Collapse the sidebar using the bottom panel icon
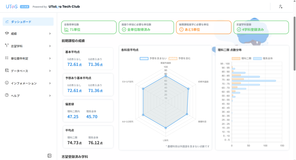The height and width of the screenshot is (160, 296). click(49, 156)
